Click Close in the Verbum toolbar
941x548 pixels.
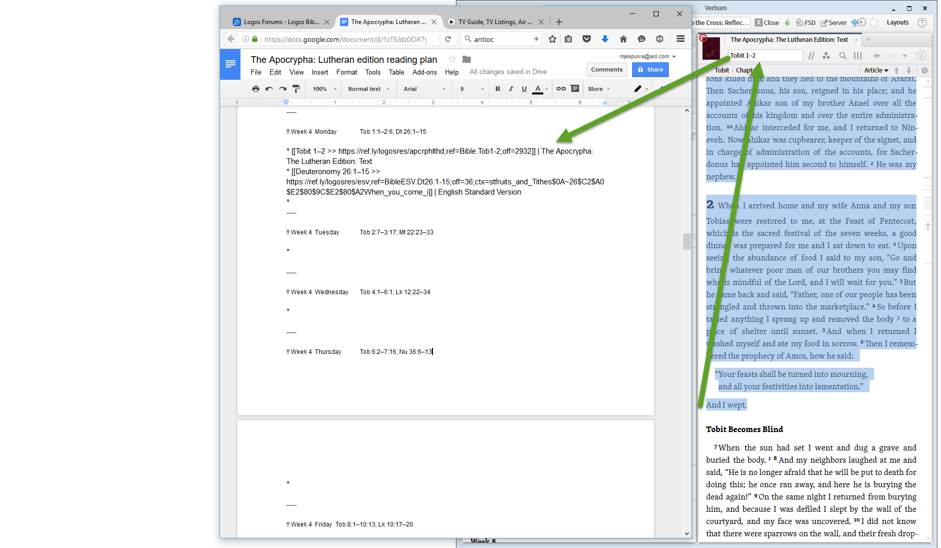pyautogui.click(x=767, y=22)
